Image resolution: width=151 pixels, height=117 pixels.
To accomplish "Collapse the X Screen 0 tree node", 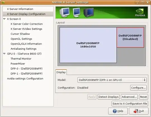I will click(x=4, y=19).
